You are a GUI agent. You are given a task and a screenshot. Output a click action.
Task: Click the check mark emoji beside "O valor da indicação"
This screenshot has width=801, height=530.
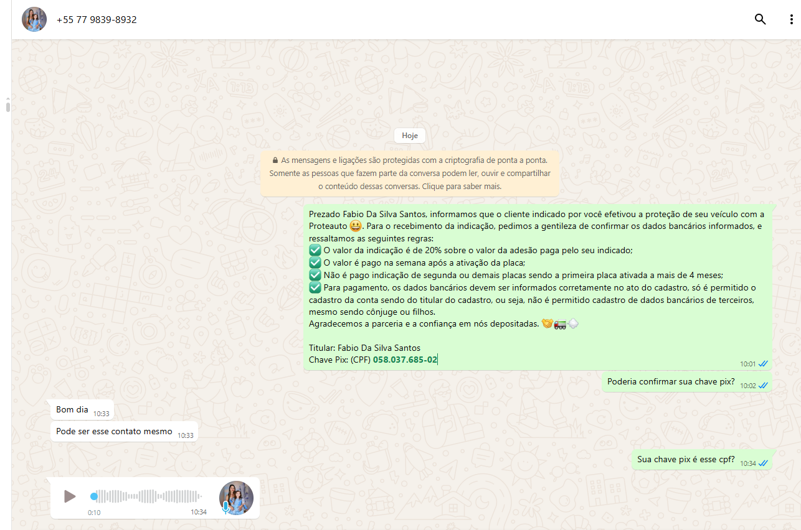(x=315, y=250)
